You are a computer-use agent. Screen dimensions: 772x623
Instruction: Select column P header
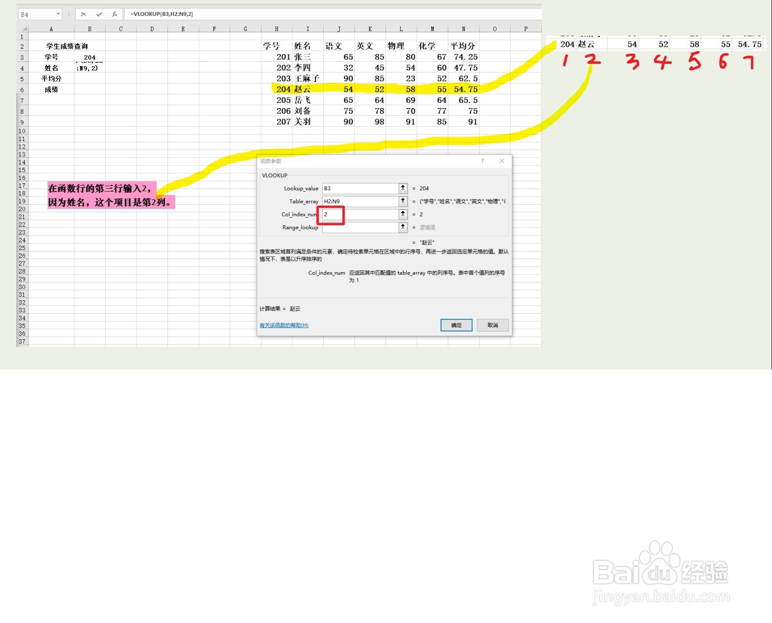coord(526,29)
